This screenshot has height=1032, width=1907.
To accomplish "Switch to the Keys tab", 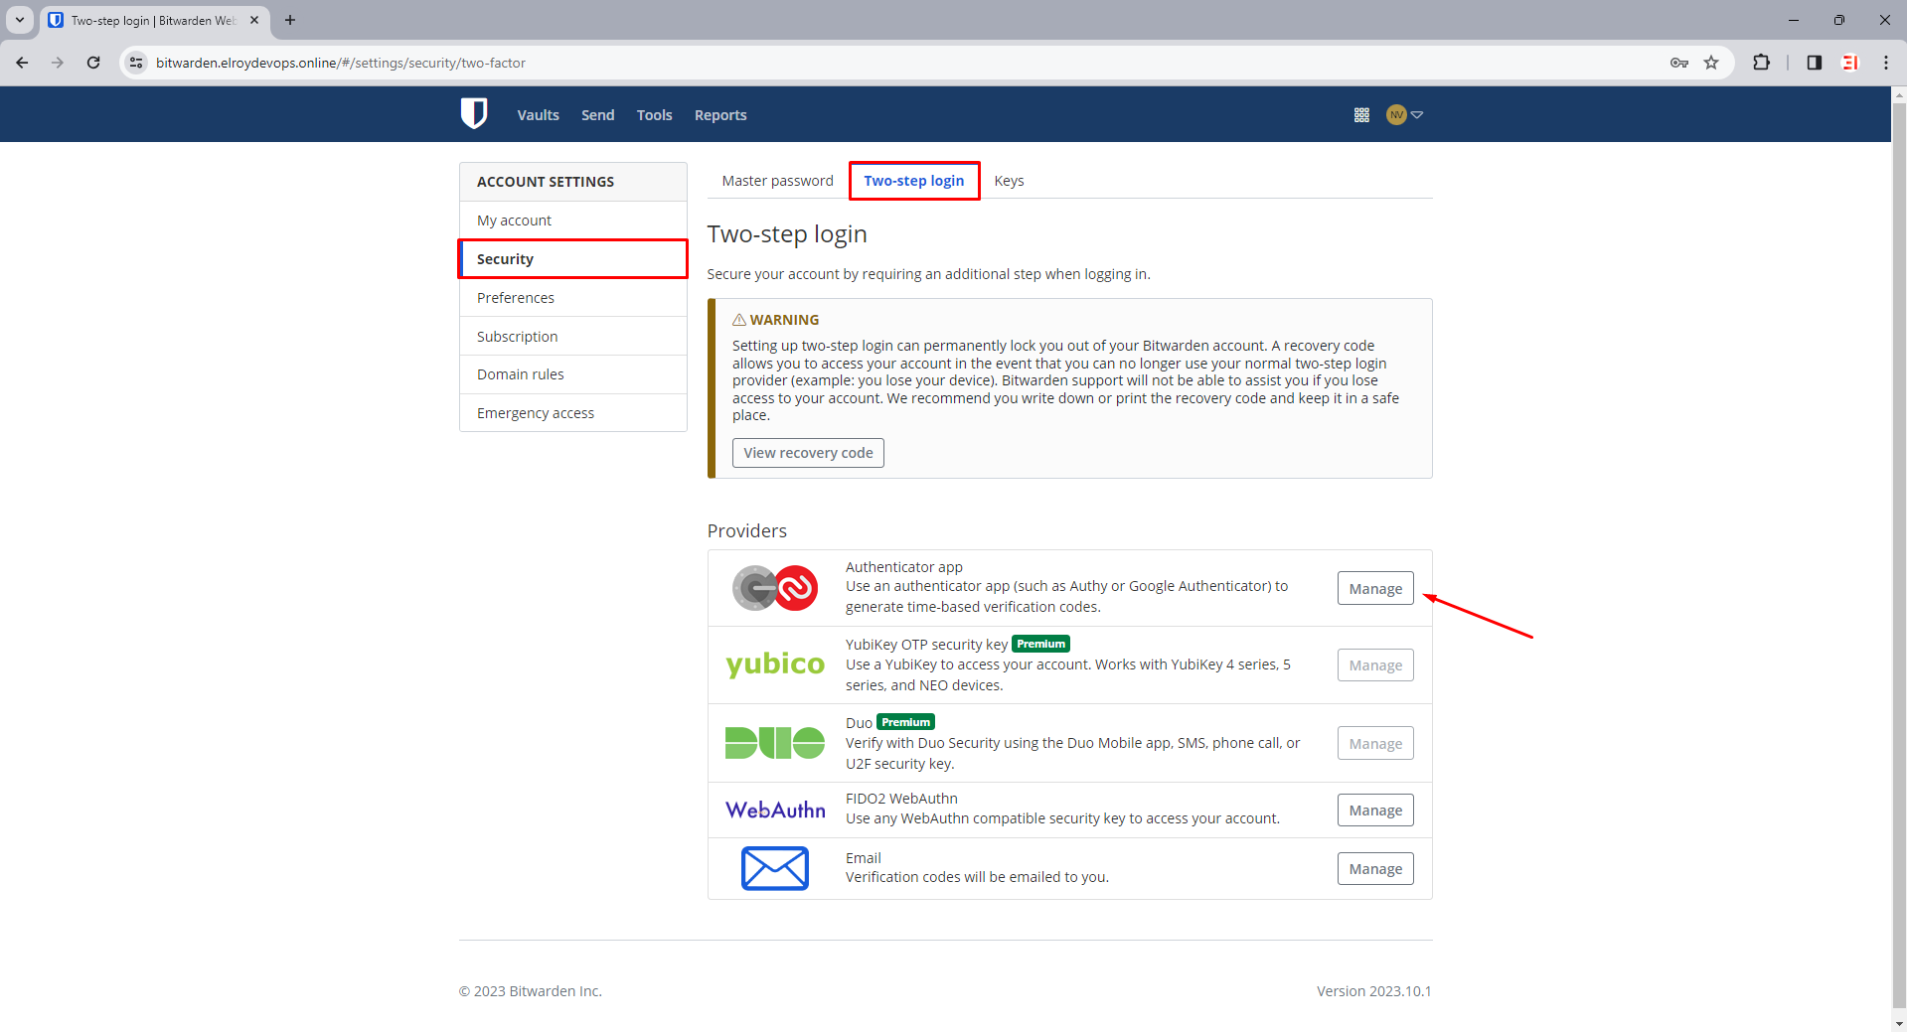I will pyautogui.click(x=1009, y=181).
